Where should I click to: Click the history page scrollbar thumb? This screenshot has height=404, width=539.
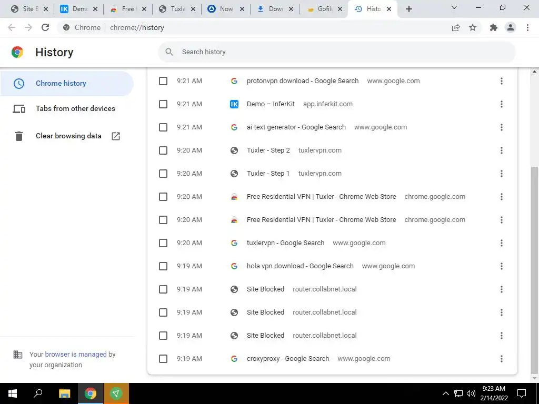click(x=534, y=269)
